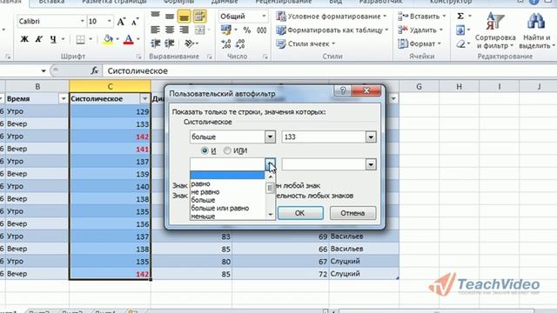This screenshot has width=557, height=313.
Task: Open Шрифт group dialog launcher
Action: (138, 57)
